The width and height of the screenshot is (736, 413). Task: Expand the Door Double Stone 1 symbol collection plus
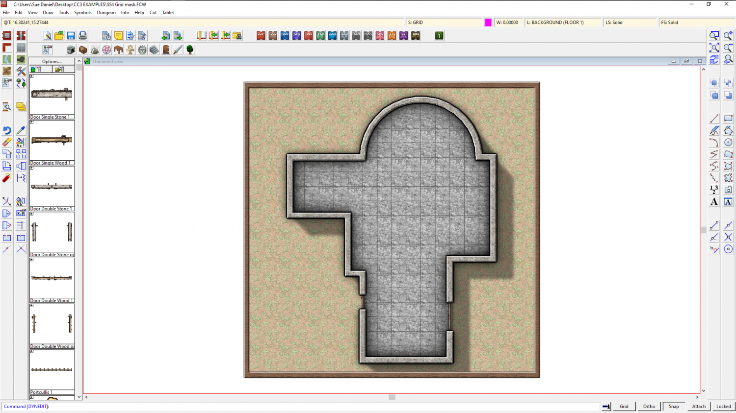pyautogui.click(x=32, y=168)
